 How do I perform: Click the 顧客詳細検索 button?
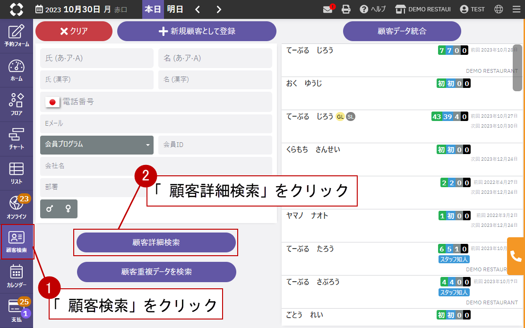coord(156,242)
